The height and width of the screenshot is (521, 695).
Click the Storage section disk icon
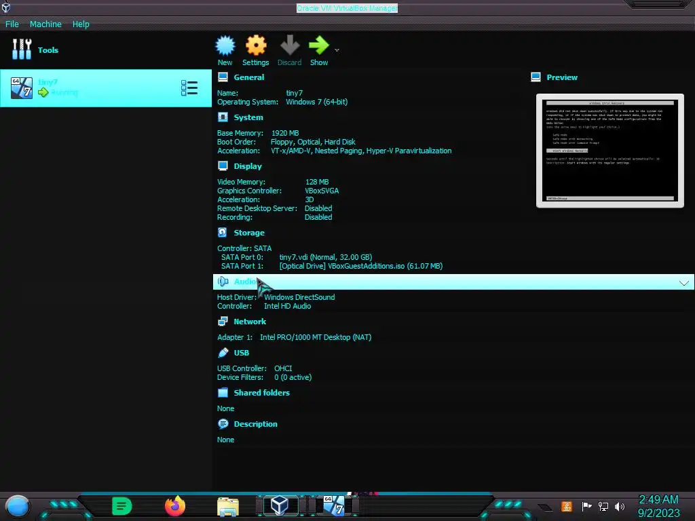click(x=223, y=232)
